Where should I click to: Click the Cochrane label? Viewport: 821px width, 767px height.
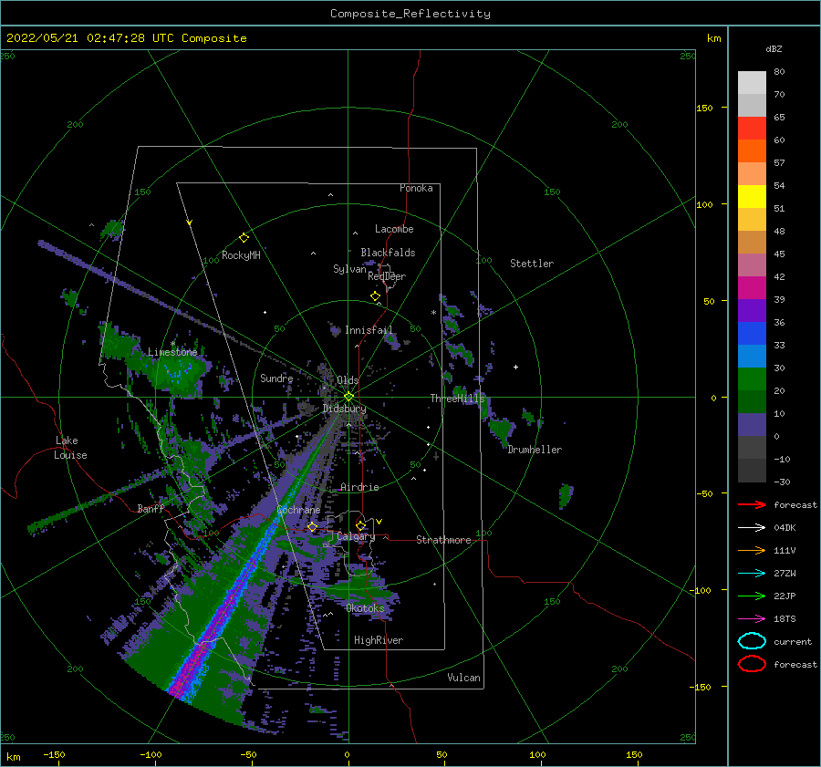pos(298,510)
